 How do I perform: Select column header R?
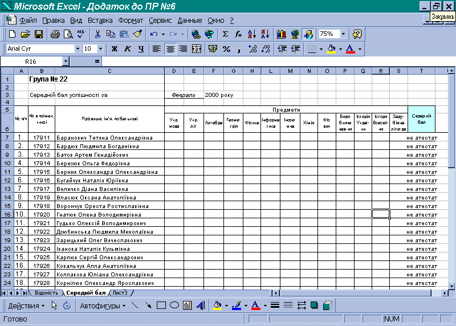point(381,71)
